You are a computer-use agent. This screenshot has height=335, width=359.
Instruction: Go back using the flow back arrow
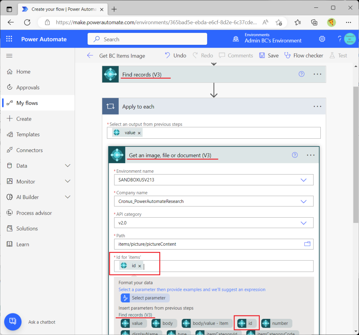pos(90,55)
